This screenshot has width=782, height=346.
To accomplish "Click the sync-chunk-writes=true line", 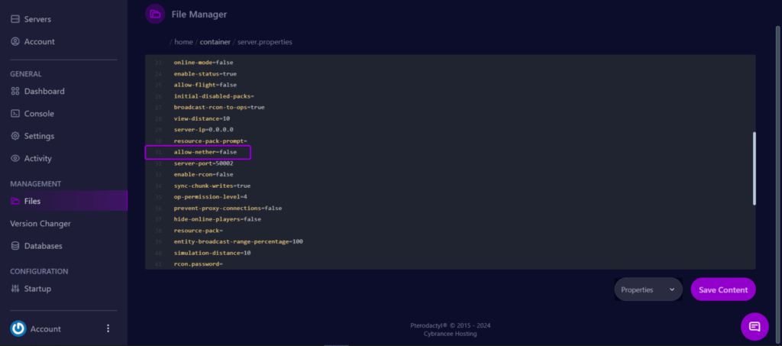I will (x=212, y=186).
